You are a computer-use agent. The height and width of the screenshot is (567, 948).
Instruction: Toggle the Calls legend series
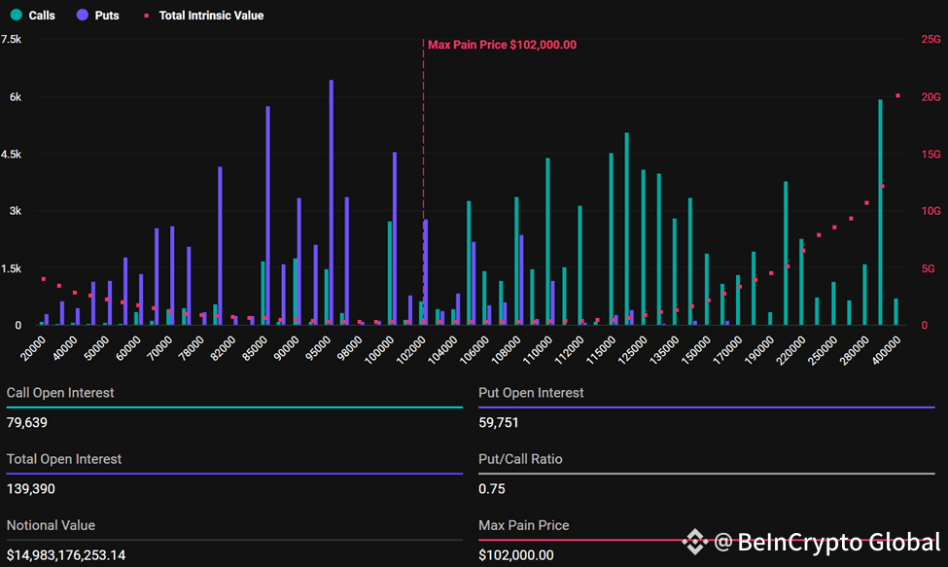[33, 16]
